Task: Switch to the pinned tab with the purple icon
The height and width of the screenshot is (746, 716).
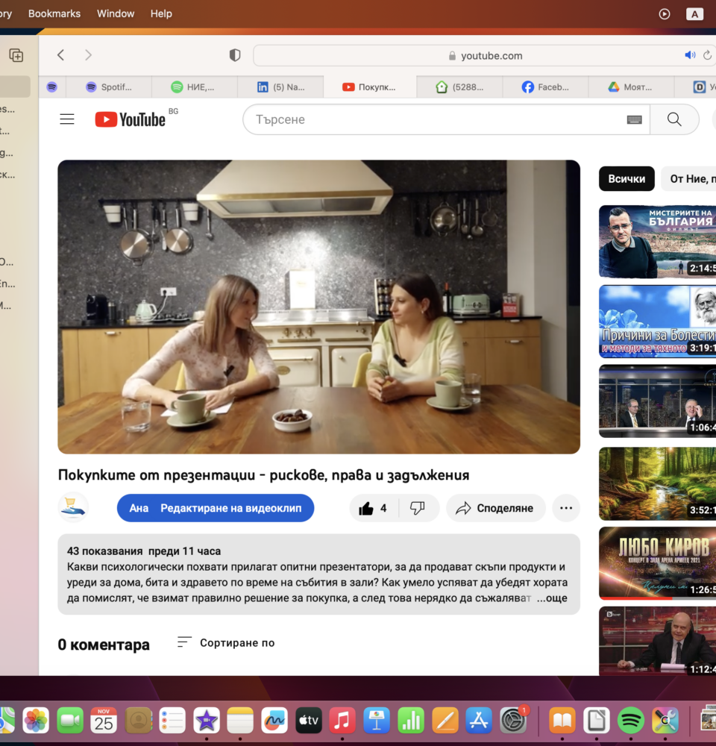Action: coord(52,87)
